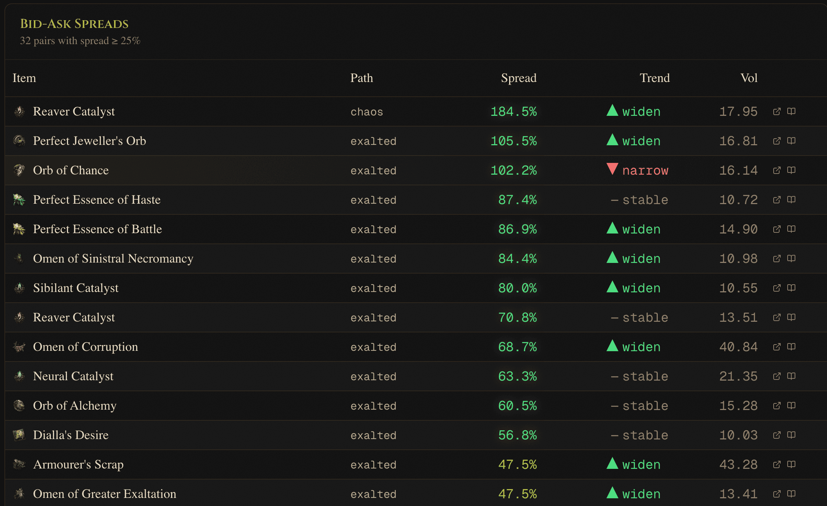
Task: Sort by the Spread column header
Action: tap(519, 78)
